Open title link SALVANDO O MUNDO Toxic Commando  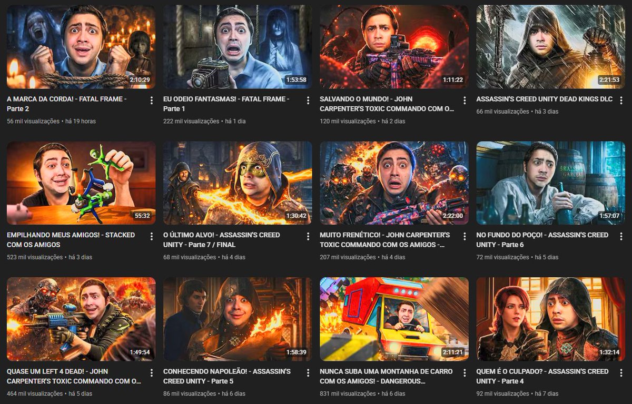coord(387,104)
